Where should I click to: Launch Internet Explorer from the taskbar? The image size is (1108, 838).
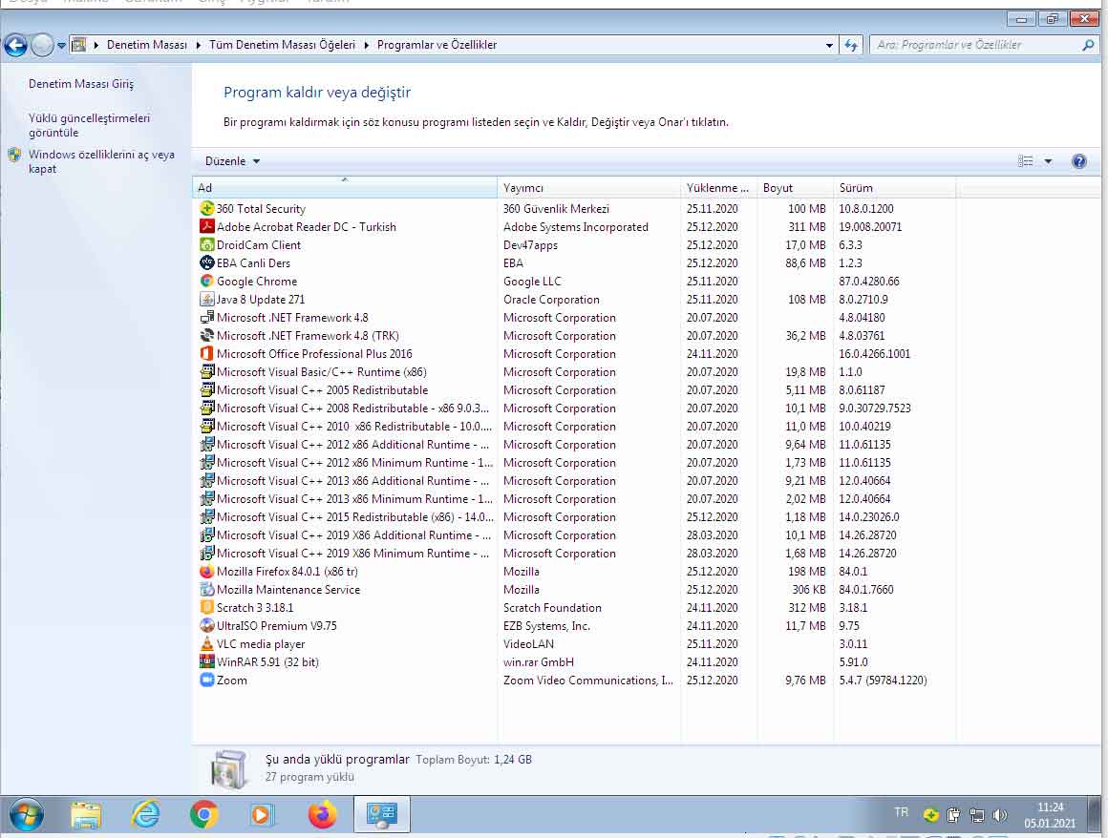[x=145, y=815]
